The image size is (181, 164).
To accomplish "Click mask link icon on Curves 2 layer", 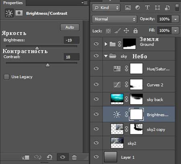I will tap(126, 84).
